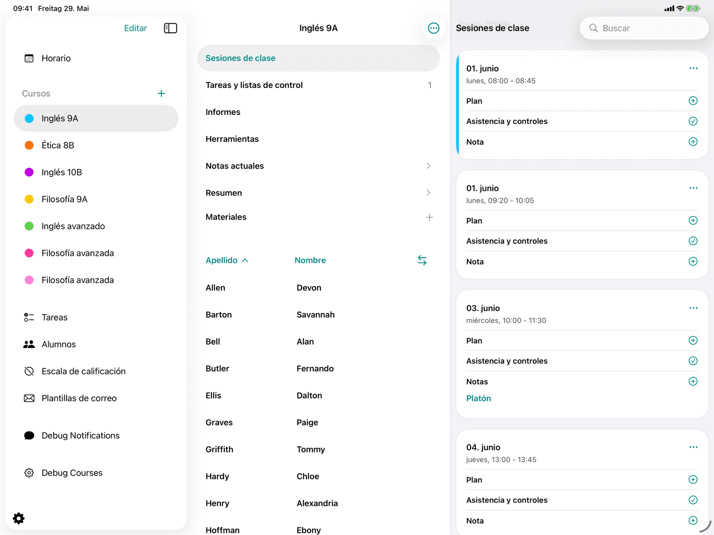714x535 pixels.
Task: Open the Platón note link
Action: (x=478, y=399)
